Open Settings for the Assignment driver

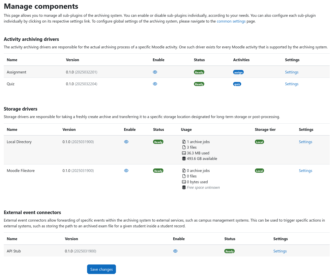click(x=292, y=72)
